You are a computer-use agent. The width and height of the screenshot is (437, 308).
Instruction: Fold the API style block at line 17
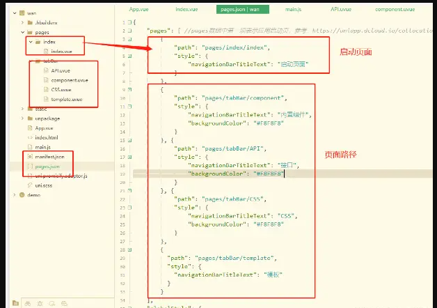coord(130,157)
